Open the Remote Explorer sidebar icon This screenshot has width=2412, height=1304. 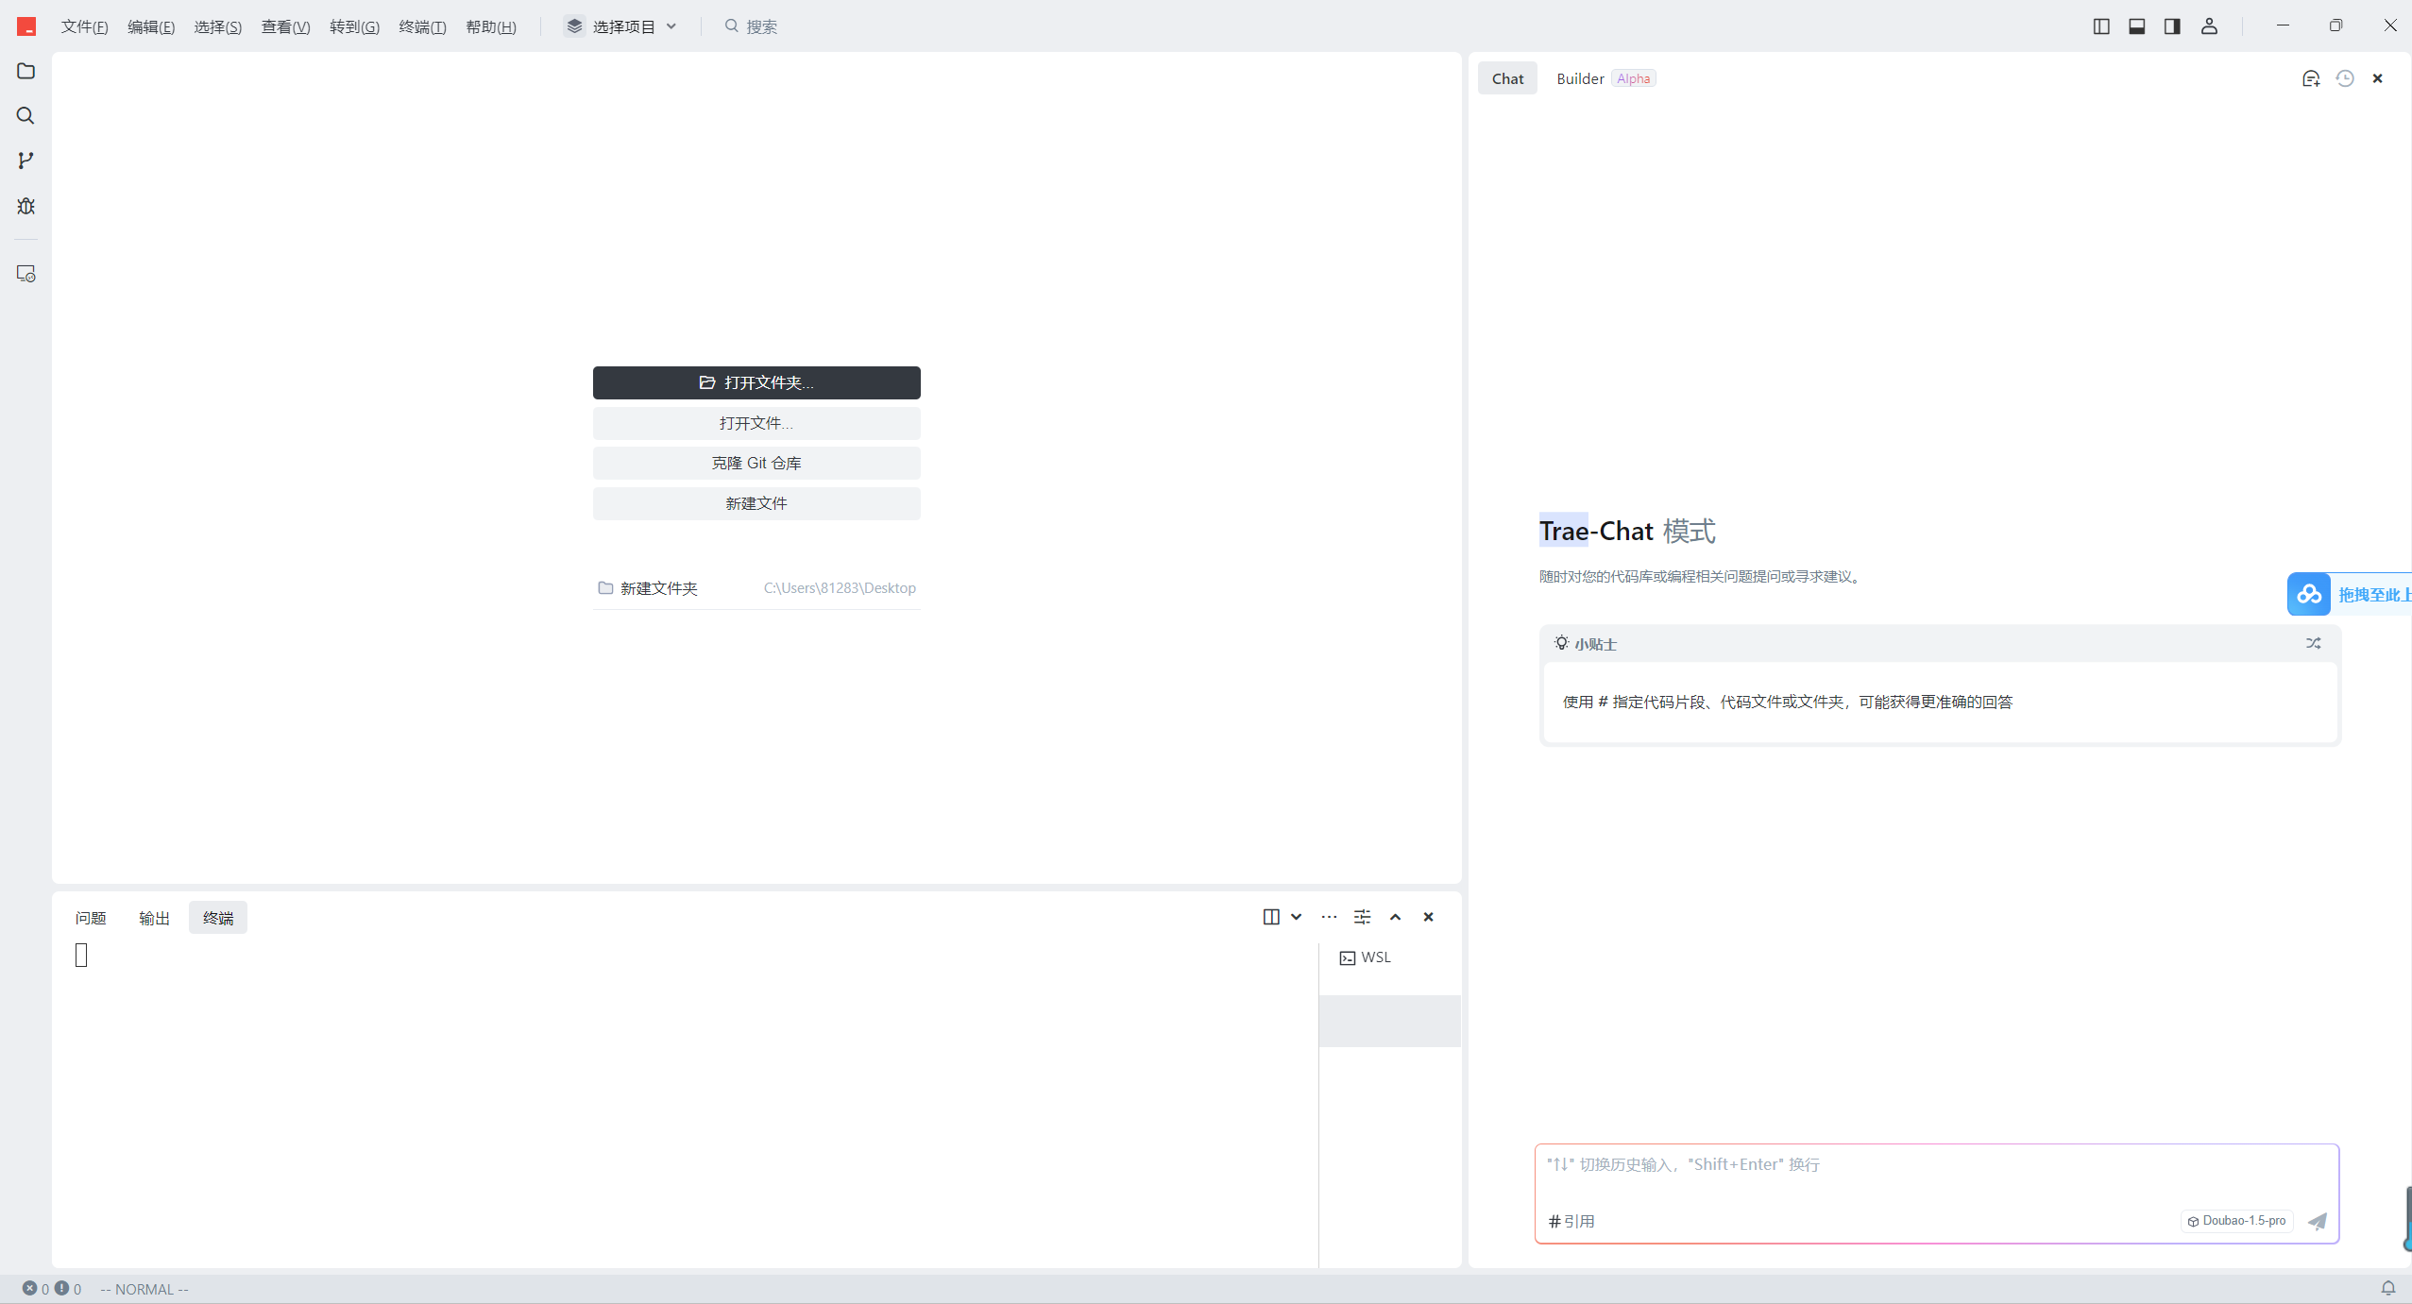tap(25, 274)
